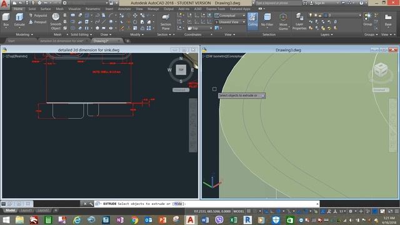Viewport: 400px width, 225px height.
Task: Select the Box modeling tool
Action: 6,20
